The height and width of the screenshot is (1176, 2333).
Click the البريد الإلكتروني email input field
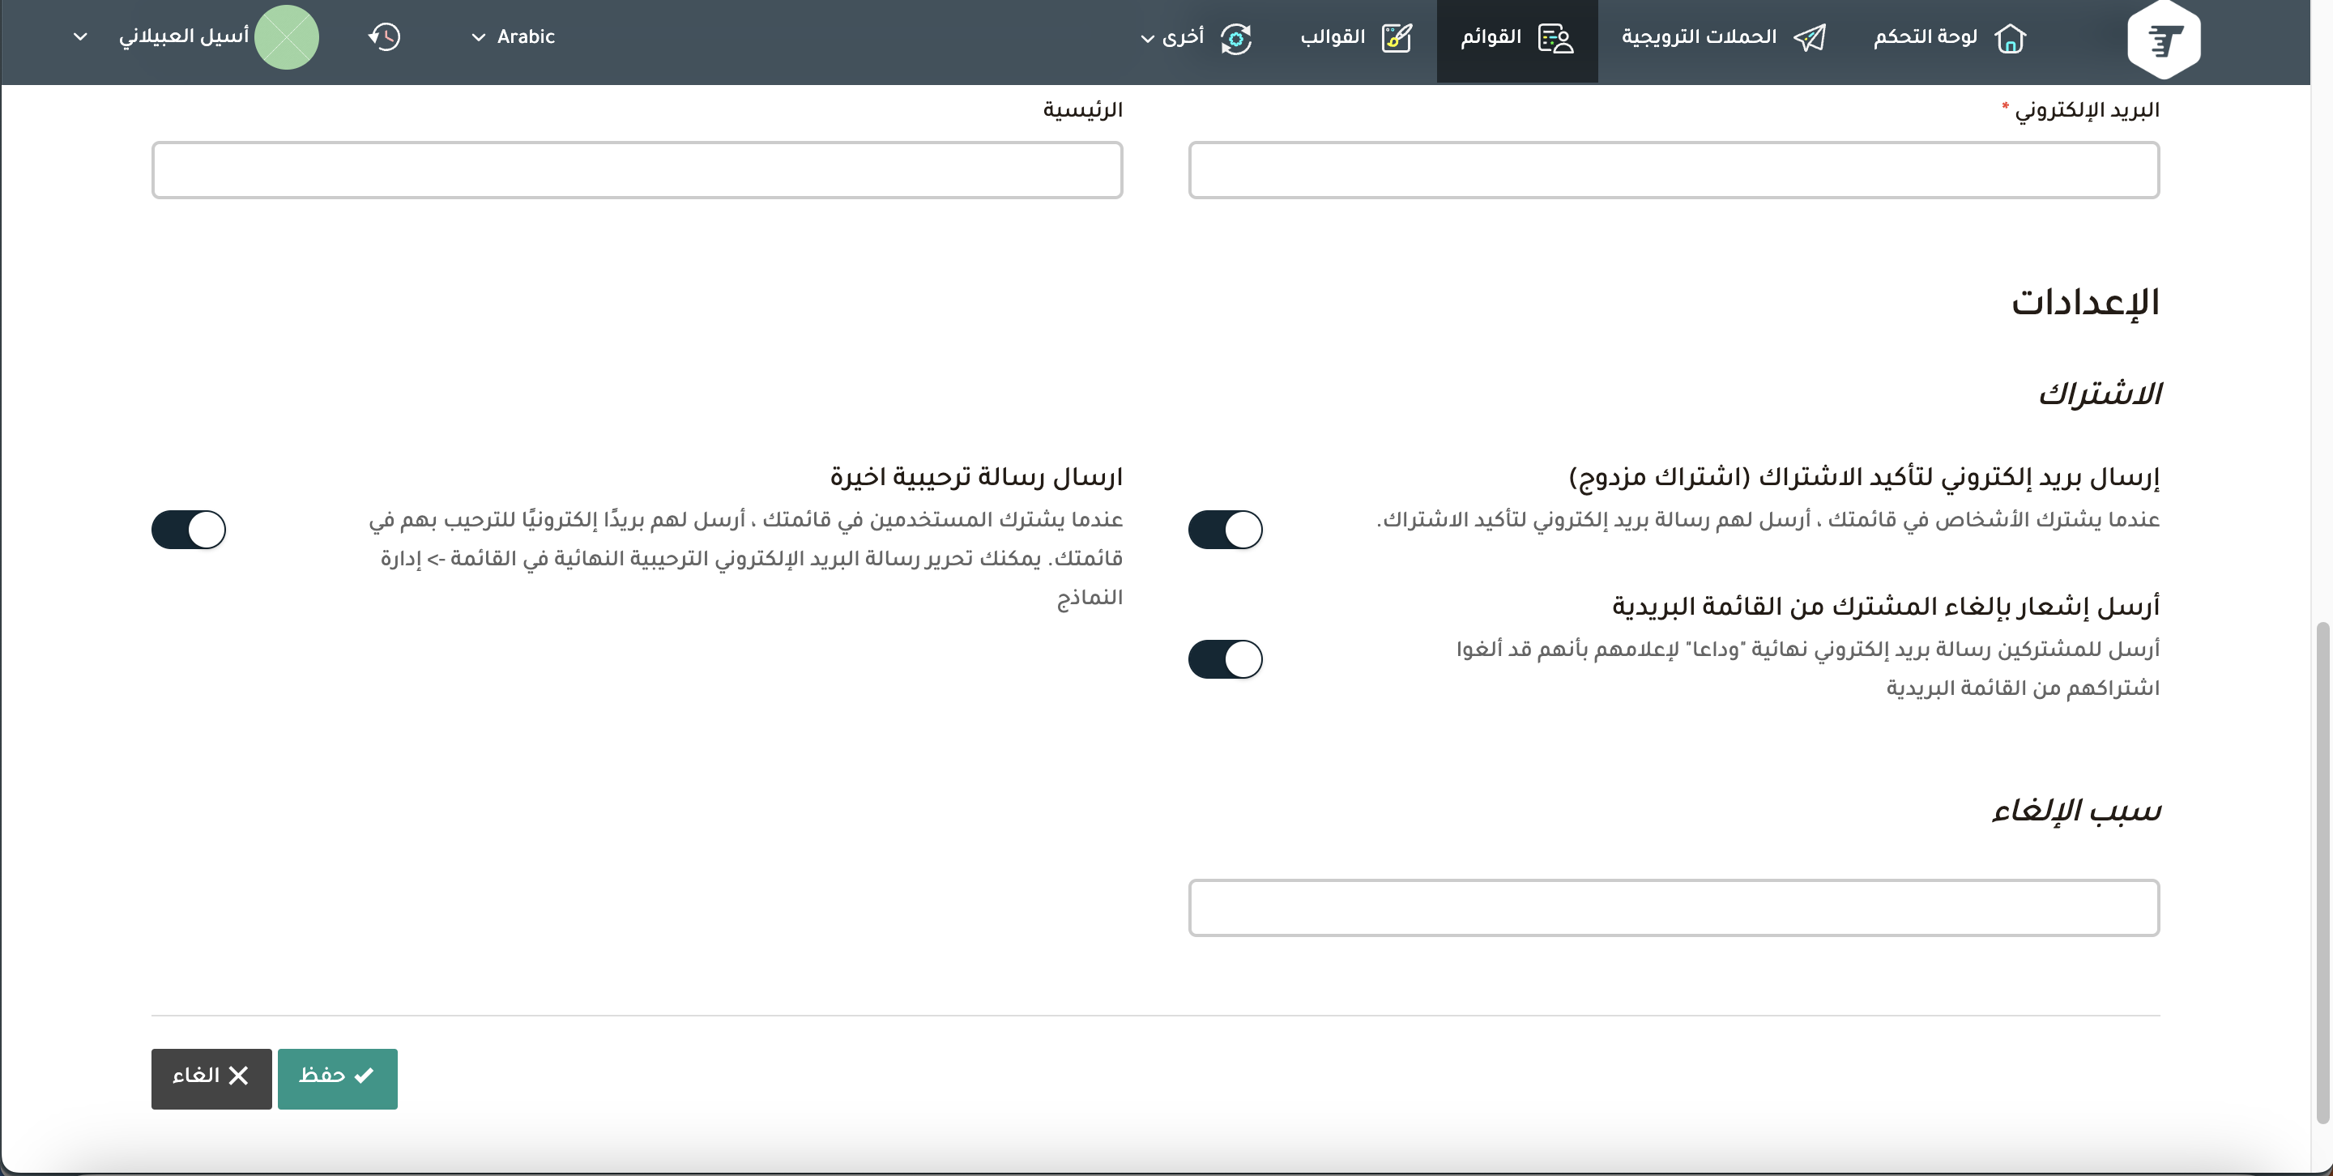[x=1673, y=170]
